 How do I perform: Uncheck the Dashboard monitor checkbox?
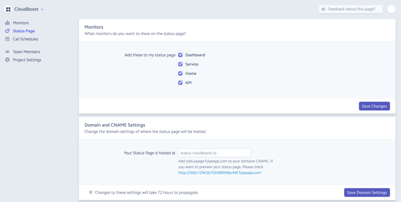tap(180, 55)
